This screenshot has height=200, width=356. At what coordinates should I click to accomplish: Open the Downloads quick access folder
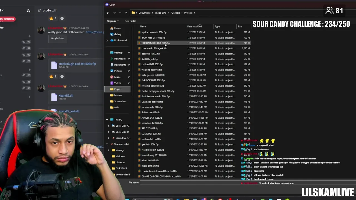tap(118, 59)
